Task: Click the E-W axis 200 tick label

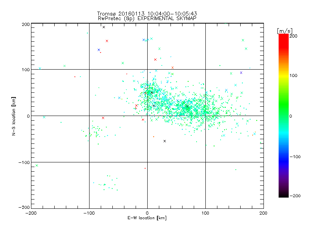Action: pyautogui.click(x=263, y=213)
